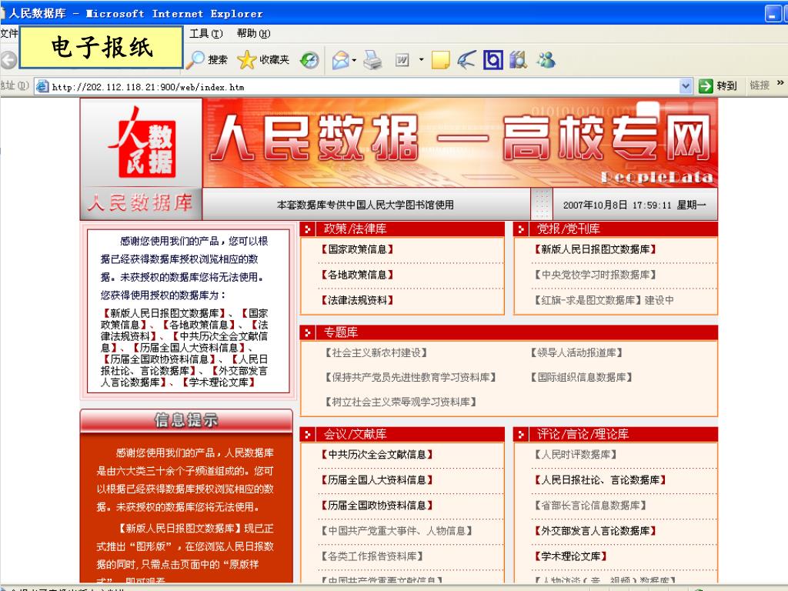Open 学术理论文库 in 评论/言论/理论库
The width and height of the screenshot is (788, 591).
571,557
